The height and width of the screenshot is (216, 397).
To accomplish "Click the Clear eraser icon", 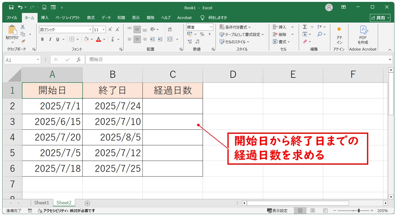I will [305, 41].
